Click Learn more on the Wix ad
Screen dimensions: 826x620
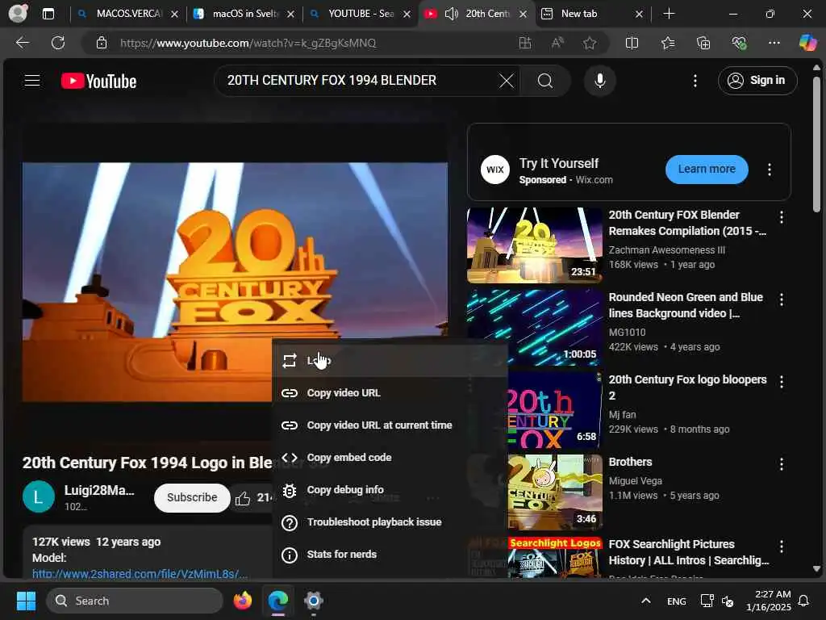(x=707, y=170)
